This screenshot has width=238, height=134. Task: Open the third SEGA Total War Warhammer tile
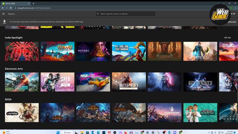pos(93,112)
